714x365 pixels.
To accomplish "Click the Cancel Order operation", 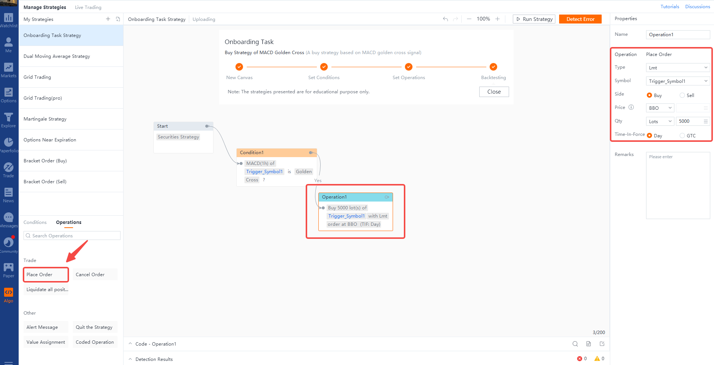I will (95, 274).
